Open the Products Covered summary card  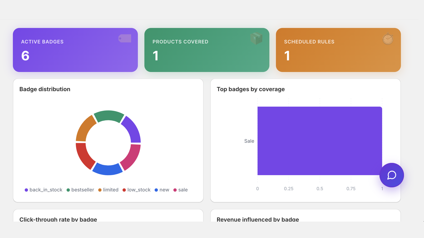coord(207,50)
